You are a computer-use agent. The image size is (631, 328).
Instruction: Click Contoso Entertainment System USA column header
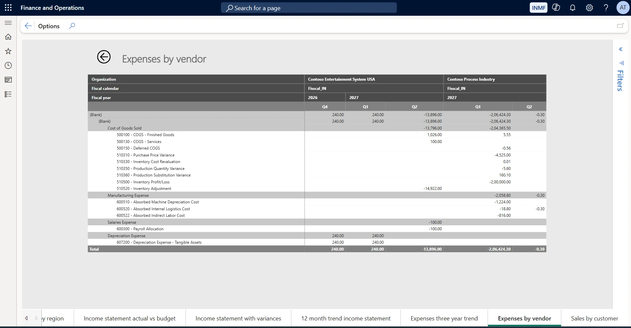pos(374,79)
